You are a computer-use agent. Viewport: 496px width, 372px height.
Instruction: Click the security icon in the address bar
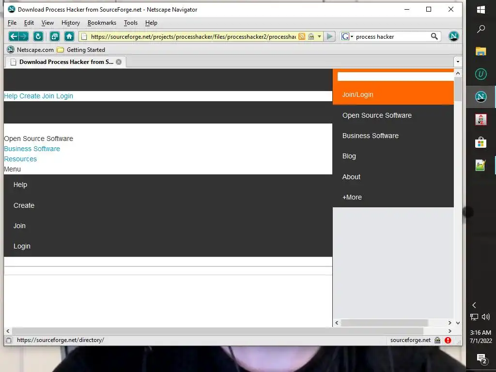(311, 37)
